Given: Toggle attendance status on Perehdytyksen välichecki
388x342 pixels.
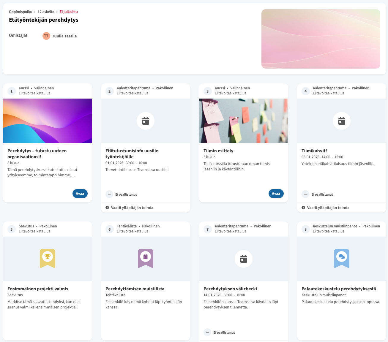Looking at the screenshot, I should tap(207, 332).
